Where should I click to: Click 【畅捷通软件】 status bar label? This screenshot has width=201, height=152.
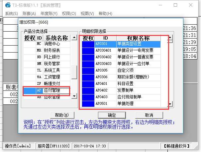[176, 146]
